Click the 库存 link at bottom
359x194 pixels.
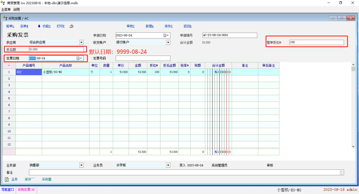point(29,179)
